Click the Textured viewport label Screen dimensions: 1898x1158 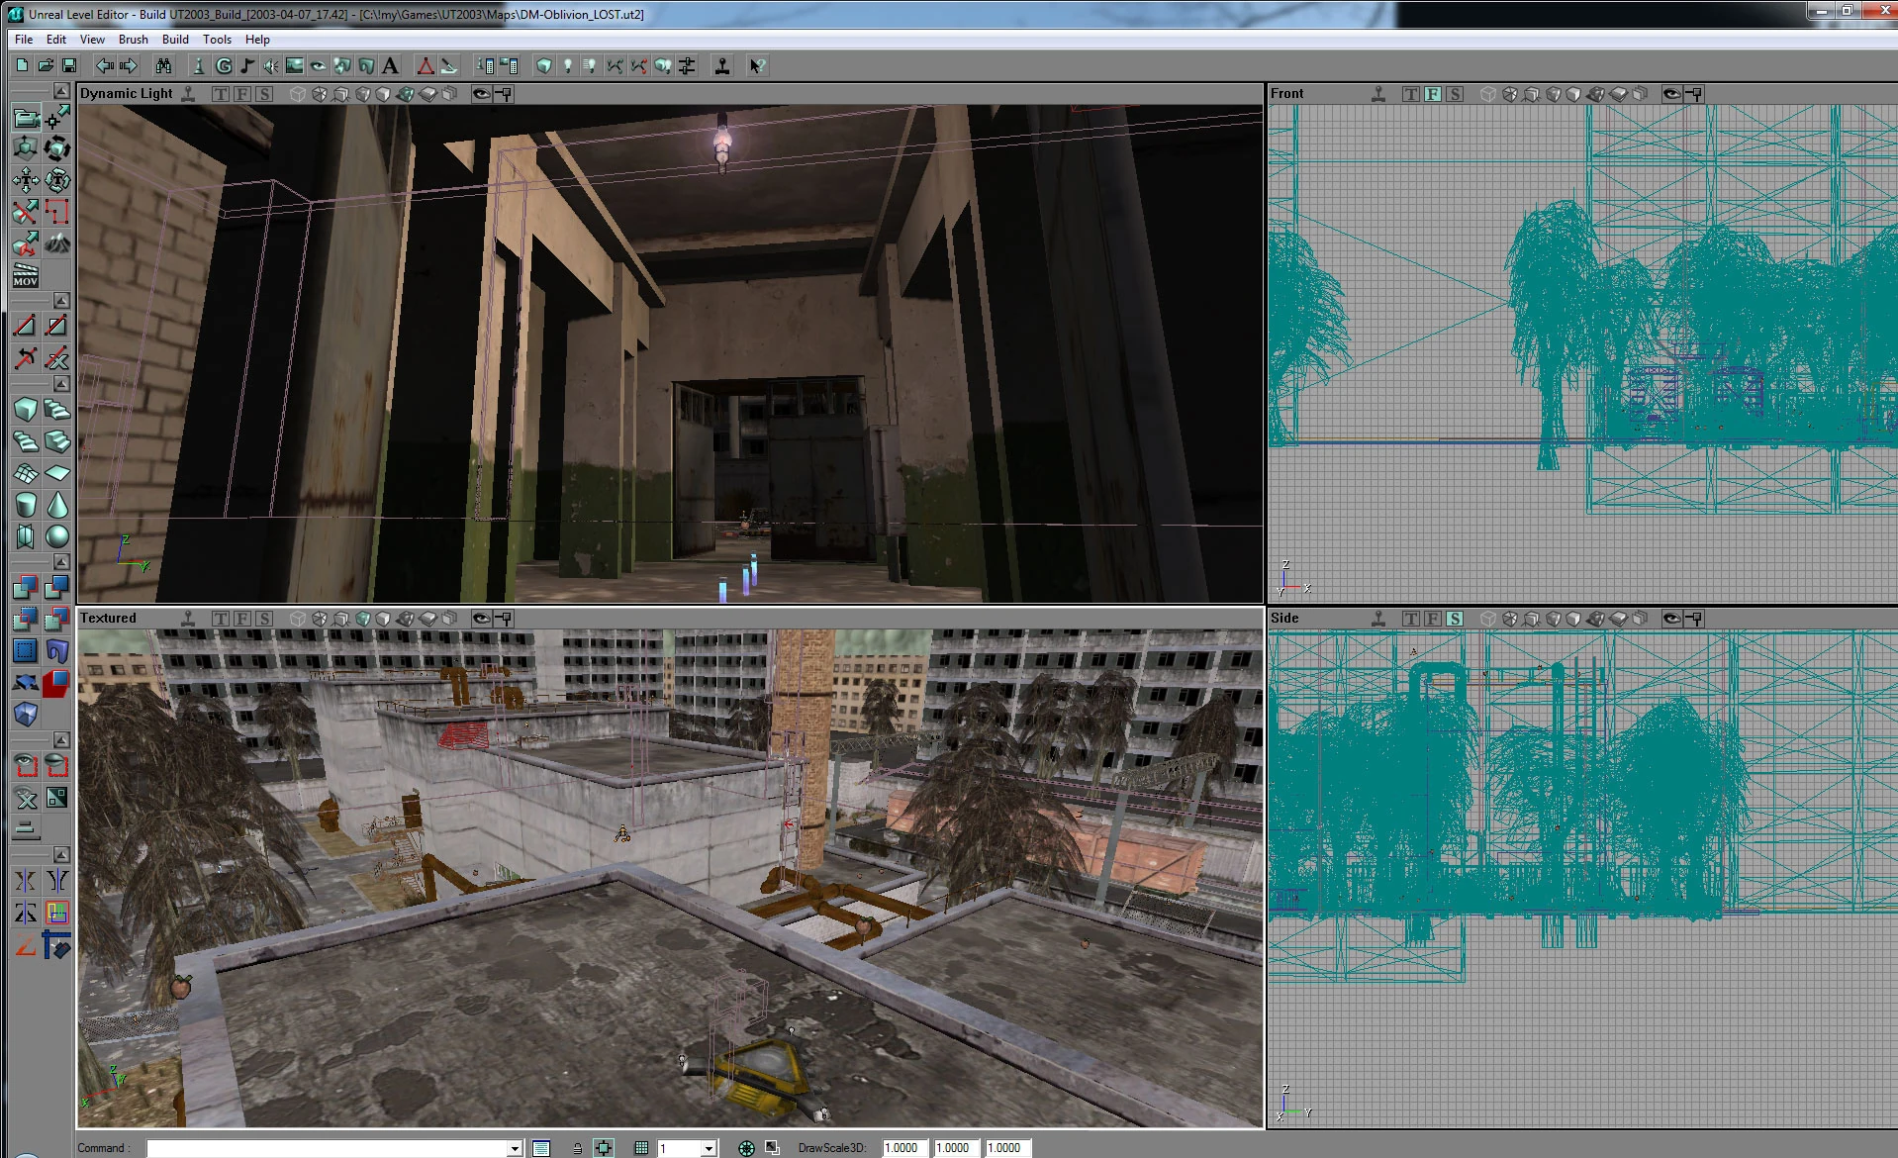coord(108,619)
